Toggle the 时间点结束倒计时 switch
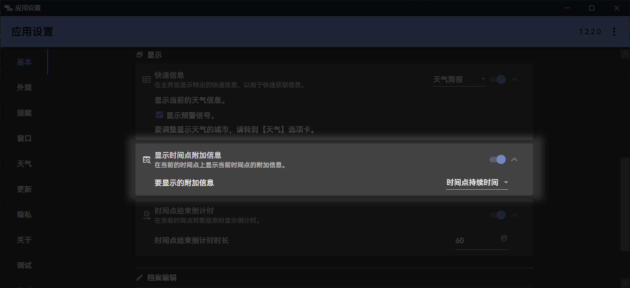This screenshot has height=288, width=630. 497,215
